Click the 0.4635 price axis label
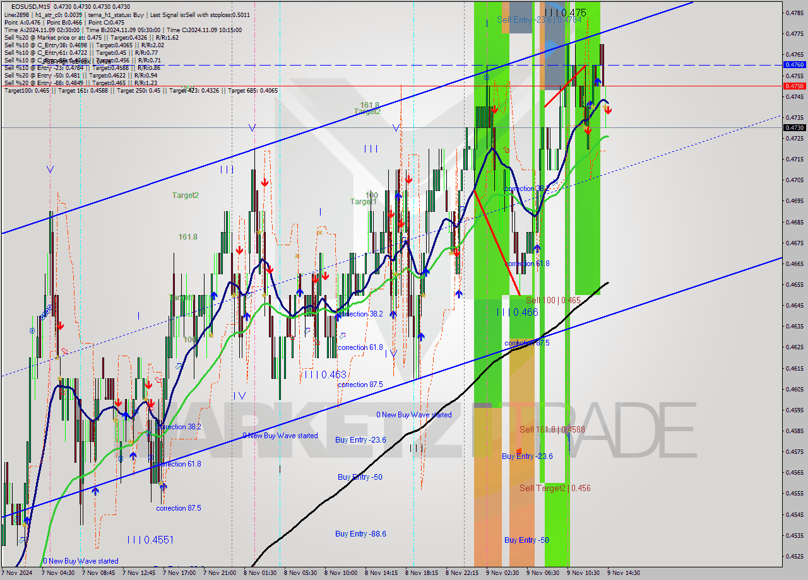 point(794,327)
